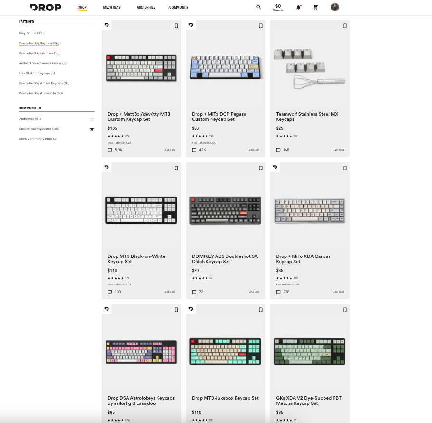Screen dimensions: 432x423
Task: Filter by Drop Studio (105)
Action: (32, 33)
